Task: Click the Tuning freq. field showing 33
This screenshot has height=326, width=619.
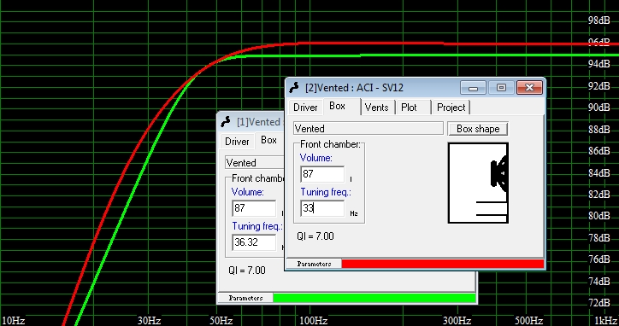Action: 322,208
